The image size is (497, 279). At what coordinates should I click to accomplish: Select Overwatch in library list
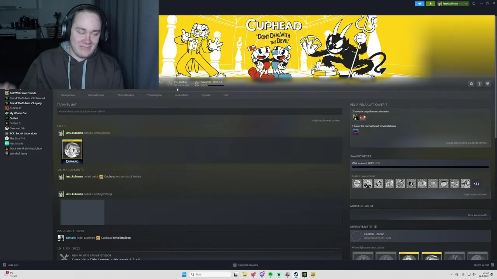pyautogui.click(x=17, y=128)
